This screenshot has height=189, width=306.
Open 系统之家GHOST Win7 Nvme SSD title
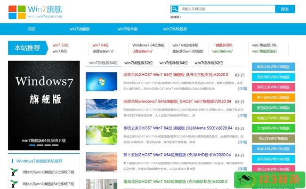point(177,128)
